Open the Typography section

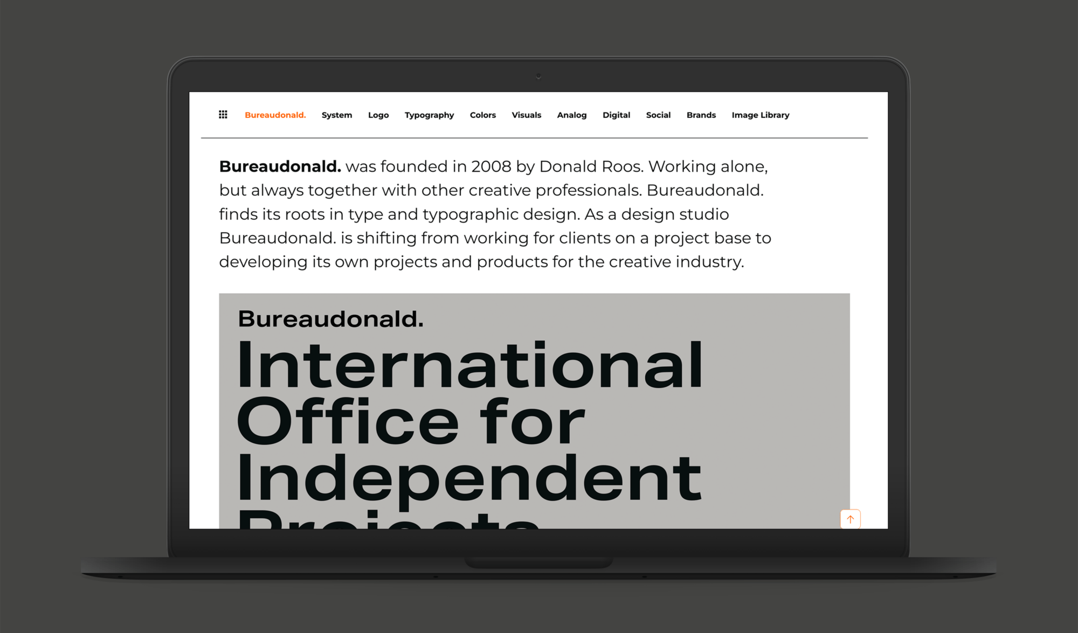click(429, 115)
